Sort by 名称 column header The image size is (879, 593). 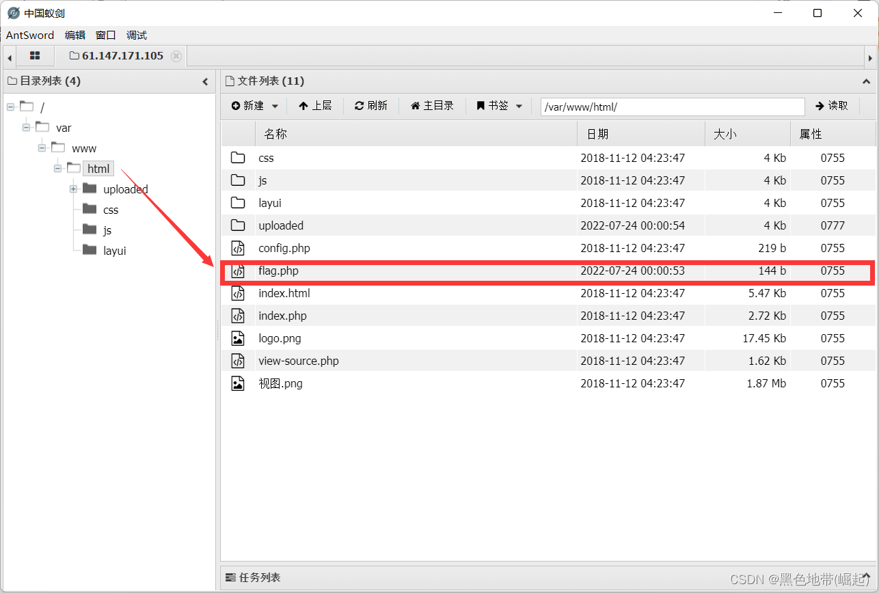point(416,134)
